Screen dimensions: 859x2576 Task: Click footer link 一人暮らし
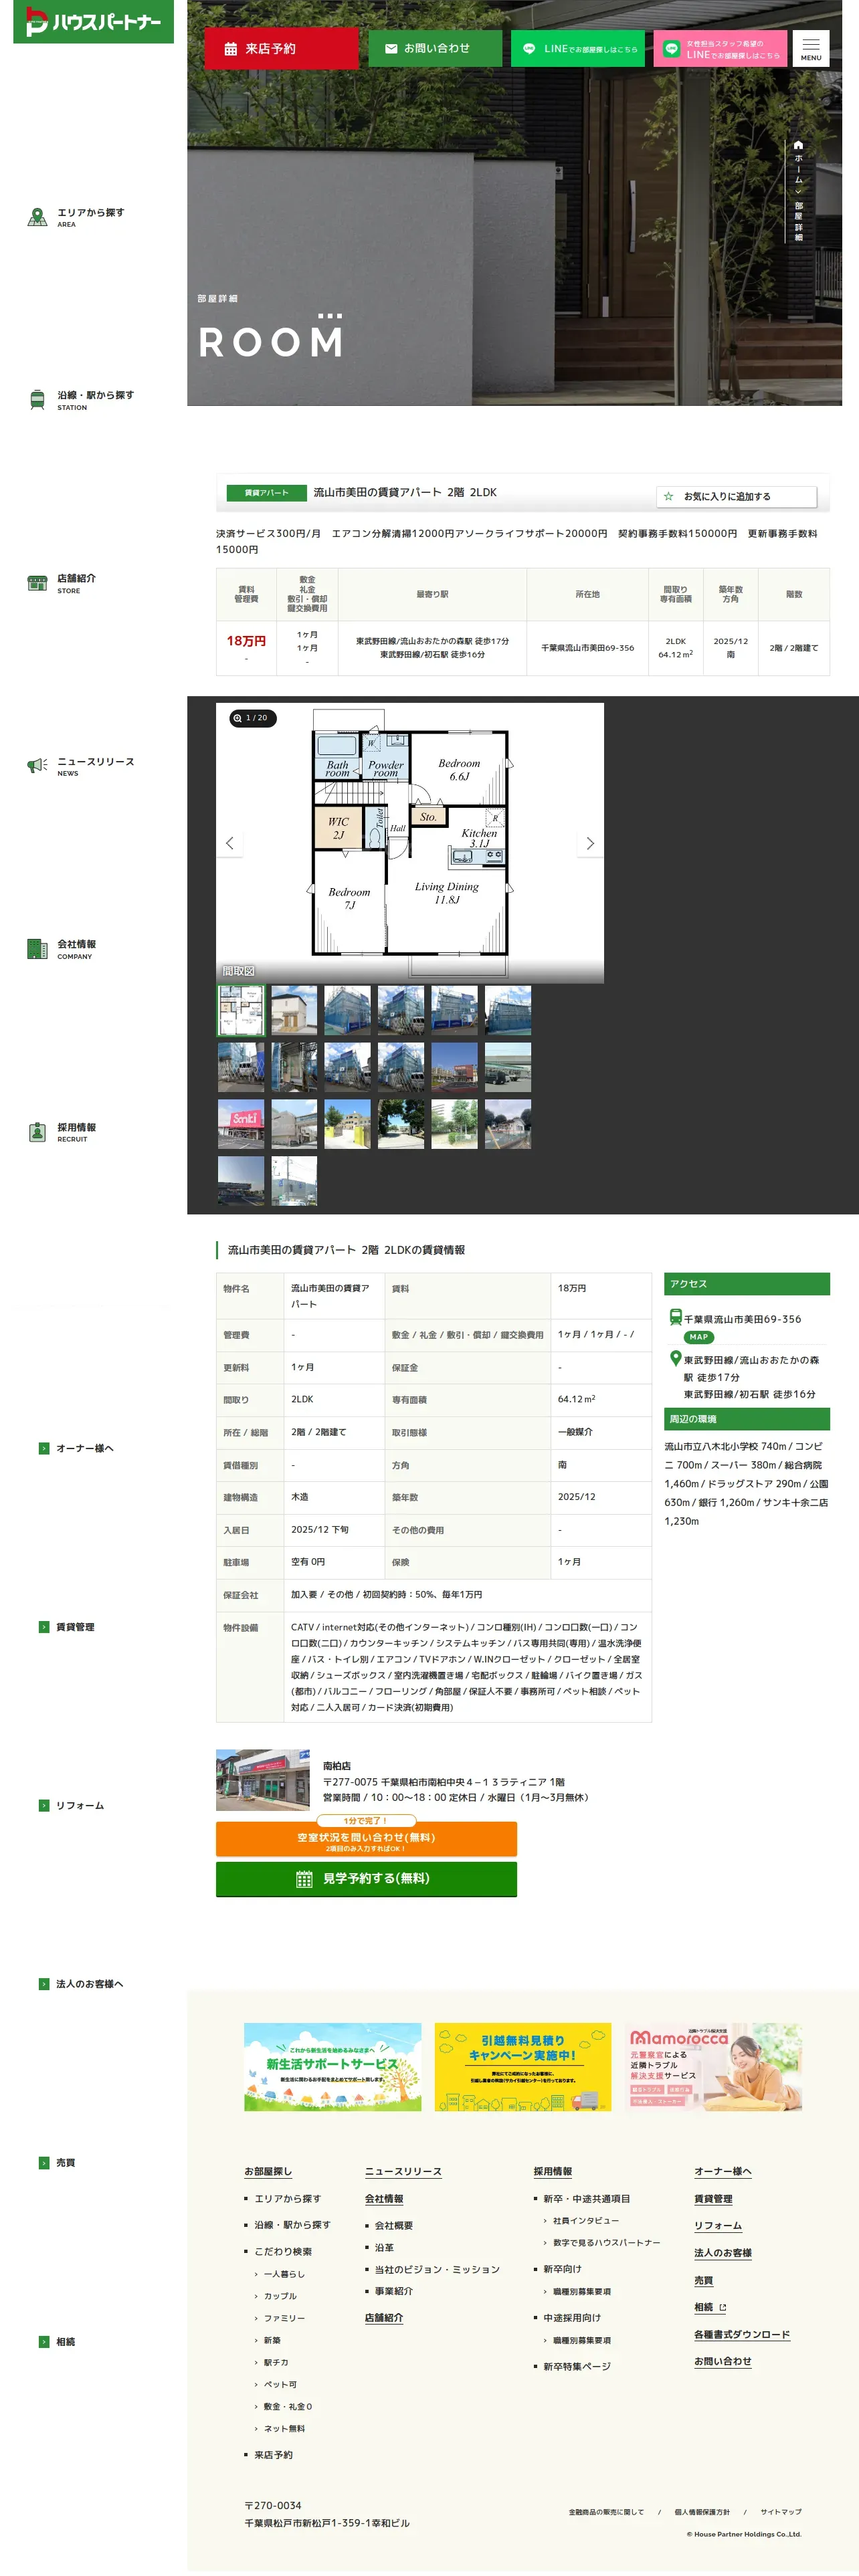pyautogui.click(x=284, y=2274)
